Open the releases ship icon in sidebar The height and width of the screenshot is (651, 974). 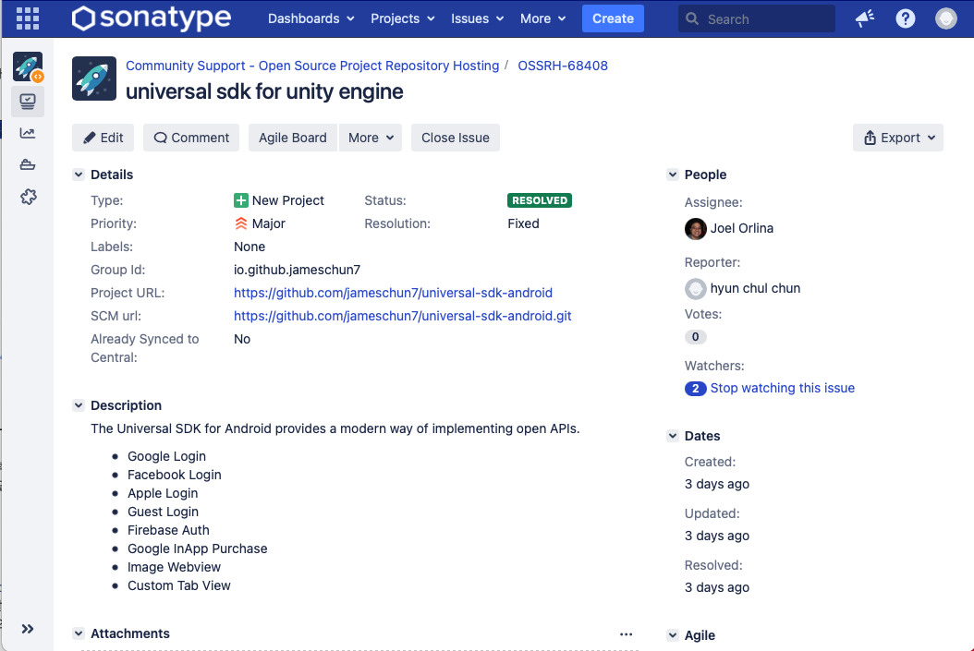tap(28, 164)
